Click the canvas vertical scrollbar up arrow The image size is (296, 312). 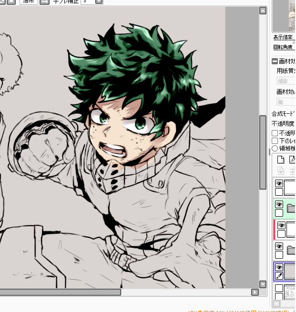(263, 10)
